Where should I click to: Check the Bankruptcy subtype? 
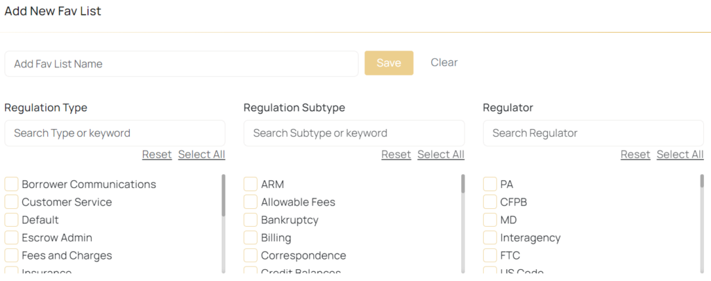click(251, 220)
